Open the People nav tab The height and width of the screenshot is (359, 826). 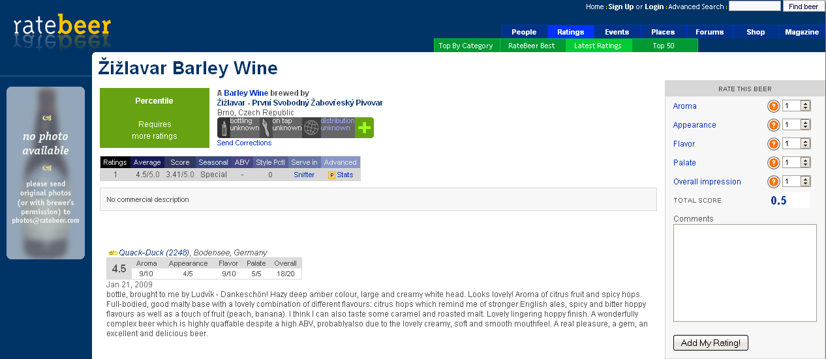coord(524,32)
